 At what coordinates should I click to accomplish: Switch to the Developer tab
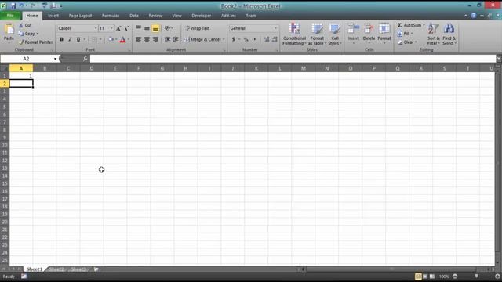[201, 16]
